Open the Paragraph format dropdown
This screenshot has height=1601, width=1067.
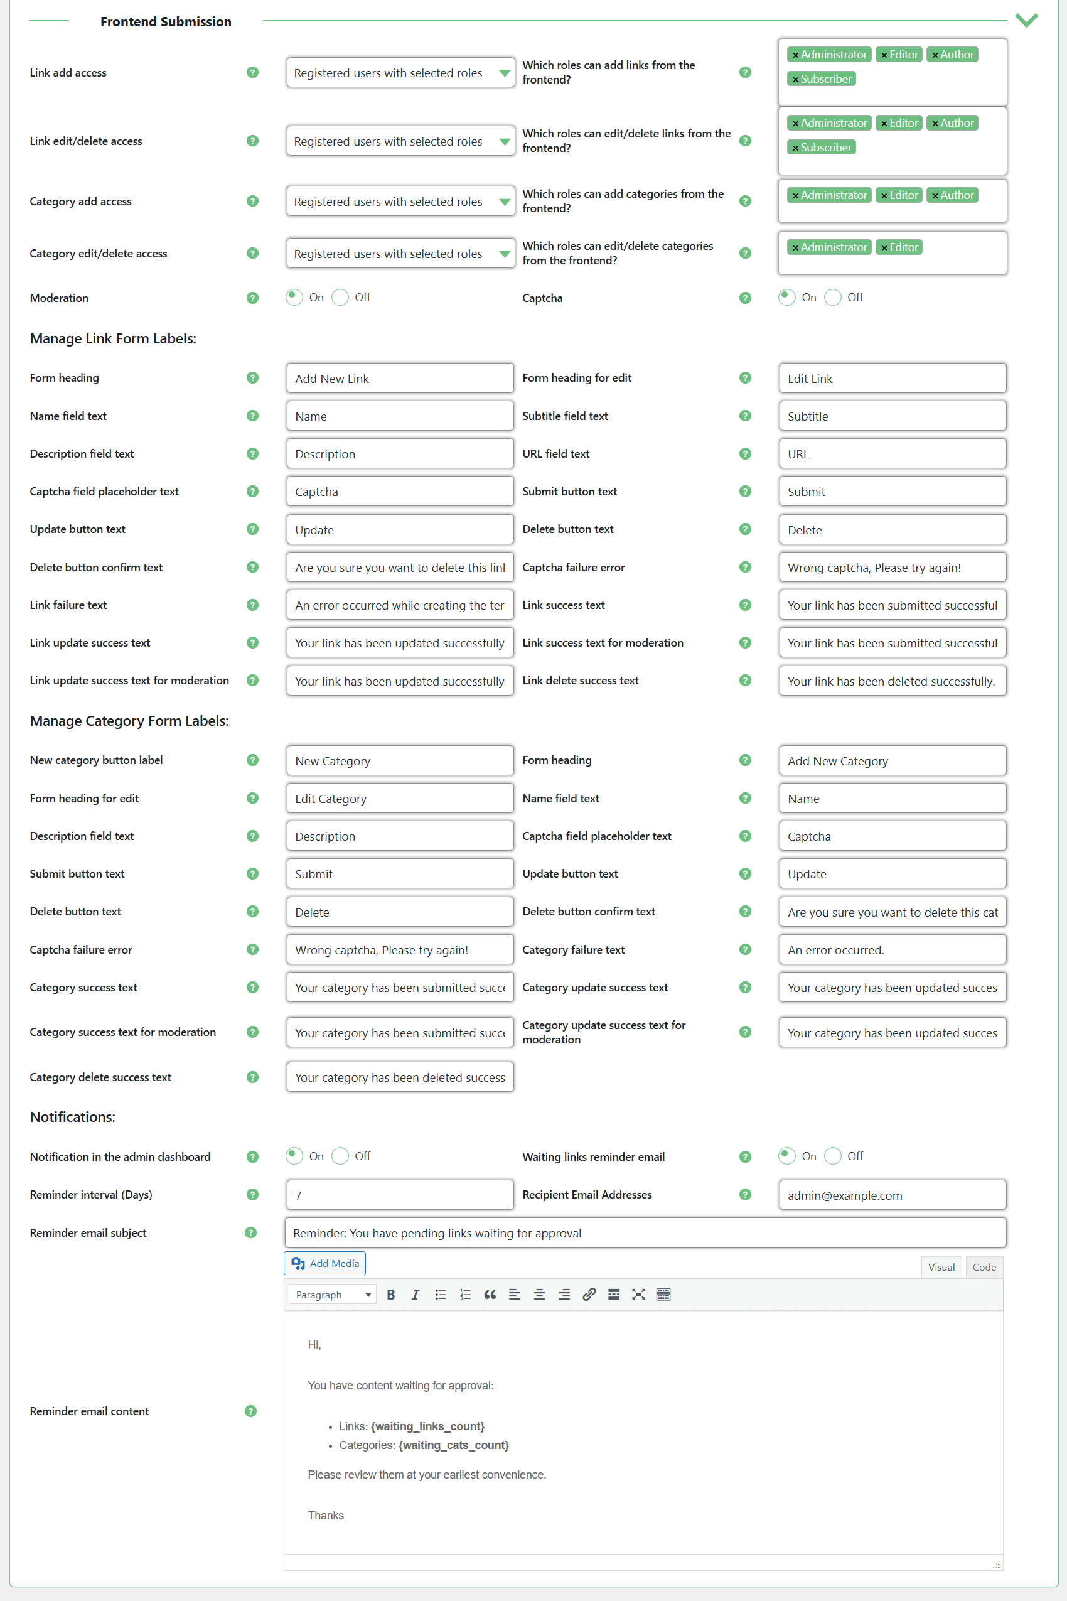(333, 1295)
